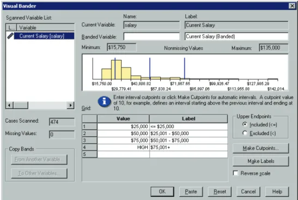
Task: Click the blue information icon
Action: pyautogui.click(x=105, y=102)
